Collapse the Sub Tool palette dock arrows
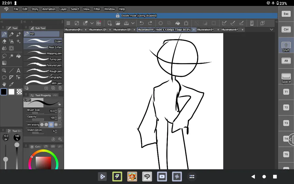Viewport: 294px width, 184px height. tap(25, 22)
